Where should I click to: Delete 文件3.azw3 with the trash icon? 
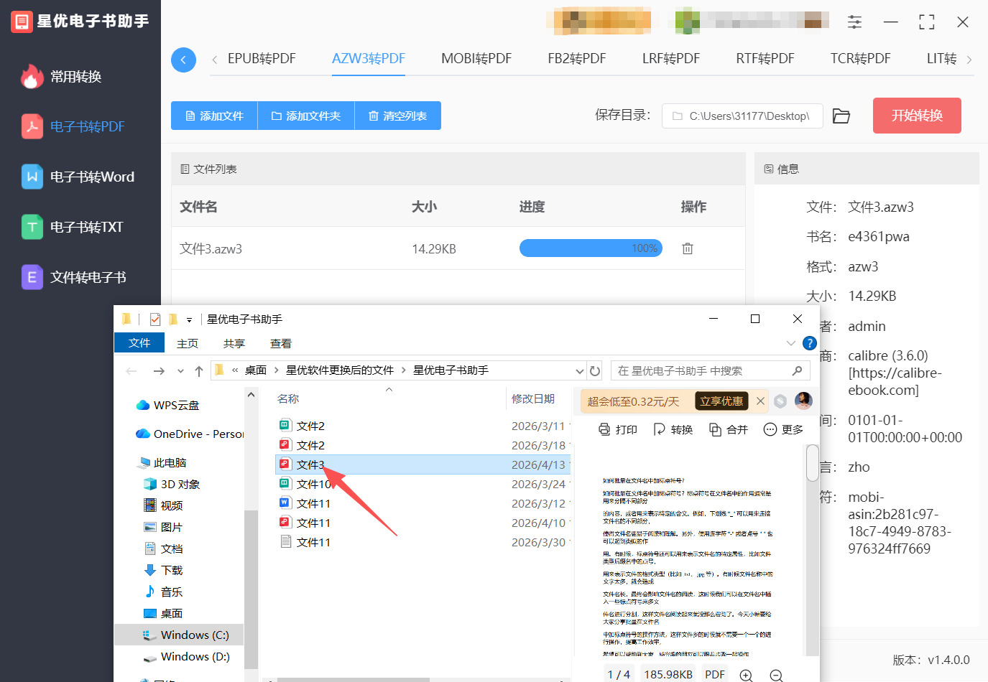(x=688, y=248)
